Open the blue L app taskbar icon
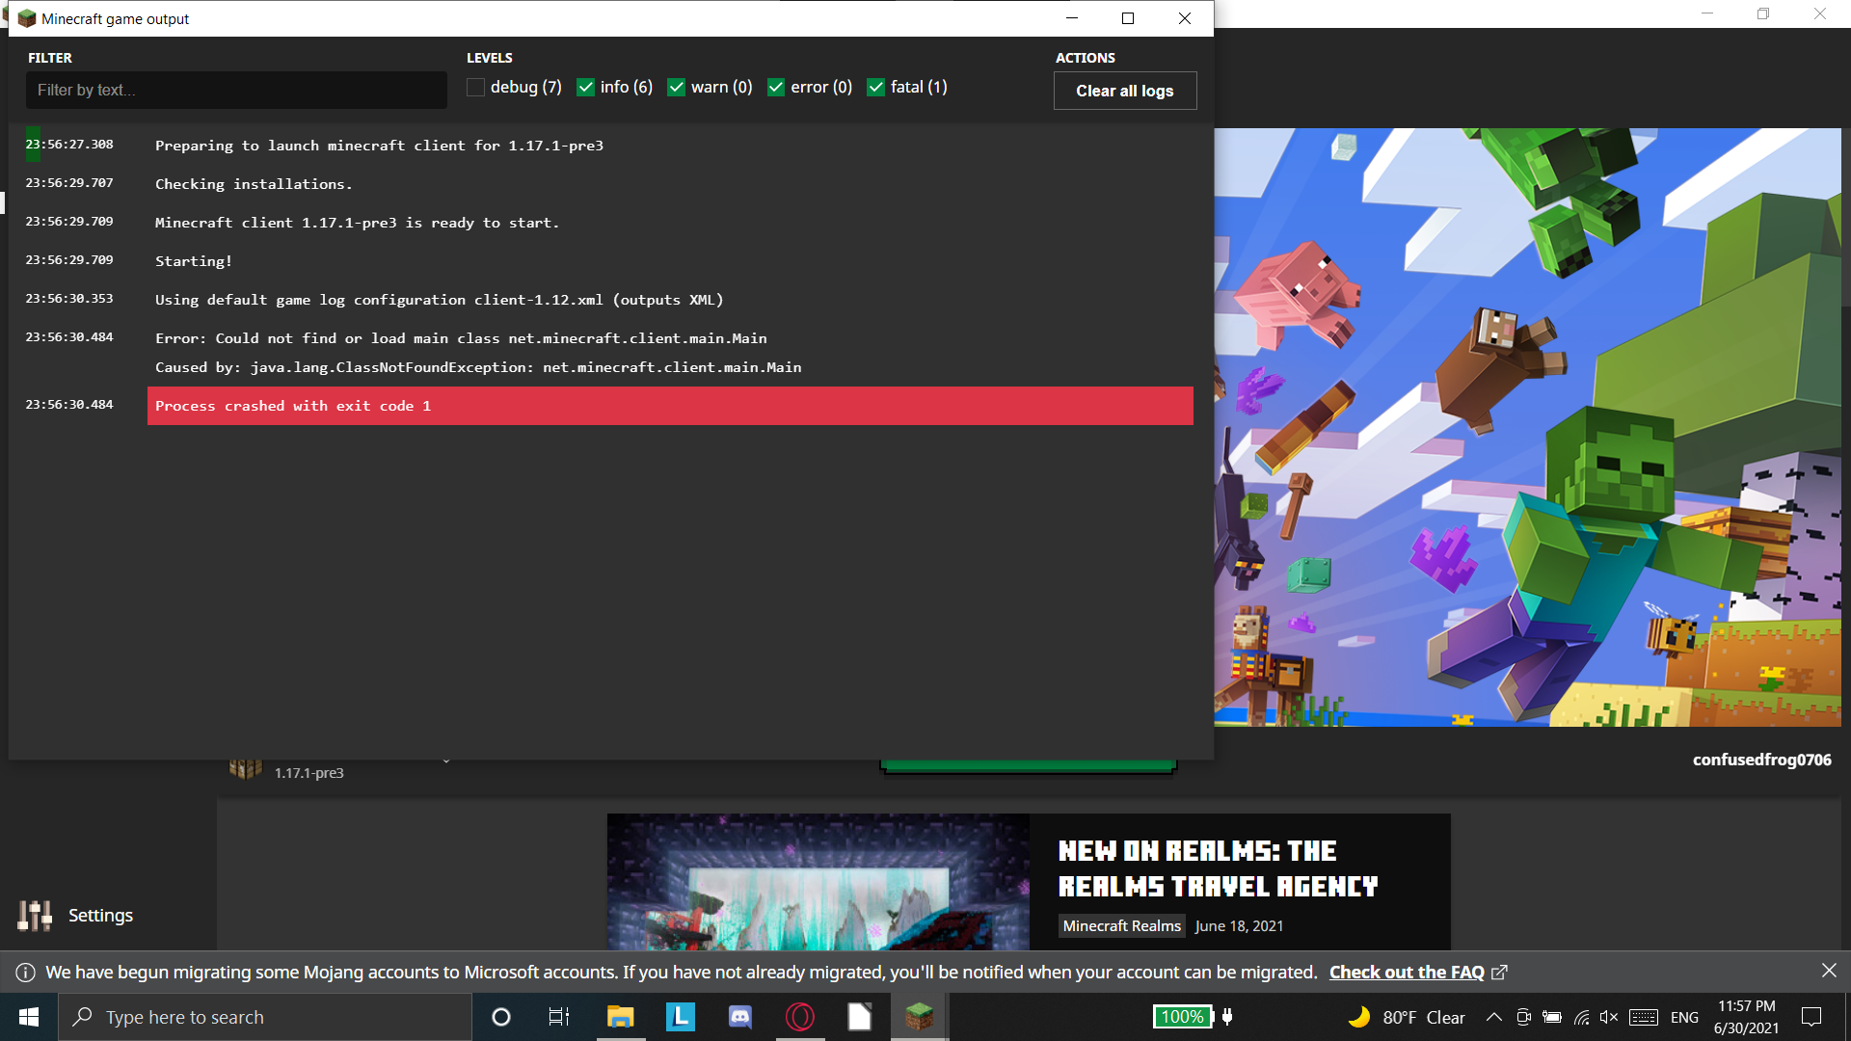The height and width of the screenshot is (1041, 1851). coord(680,1017)
